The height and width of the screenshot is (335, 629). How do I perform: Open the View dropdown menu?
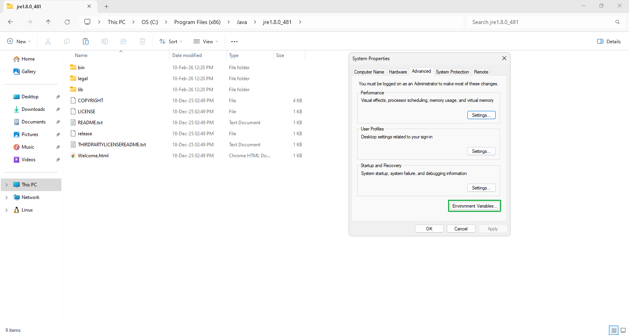205,41
